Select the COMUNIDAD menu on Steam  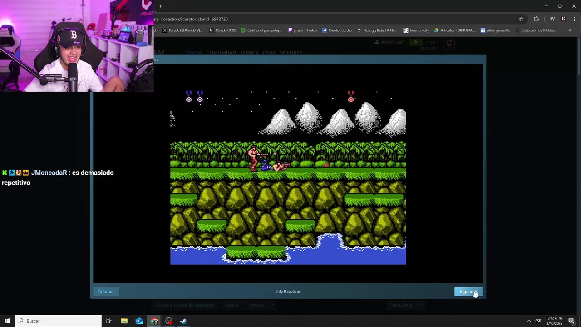[221, 53]
